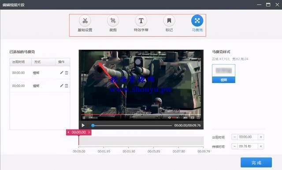Nudge the timeline marker right with its arrow

tap(89, 132)
